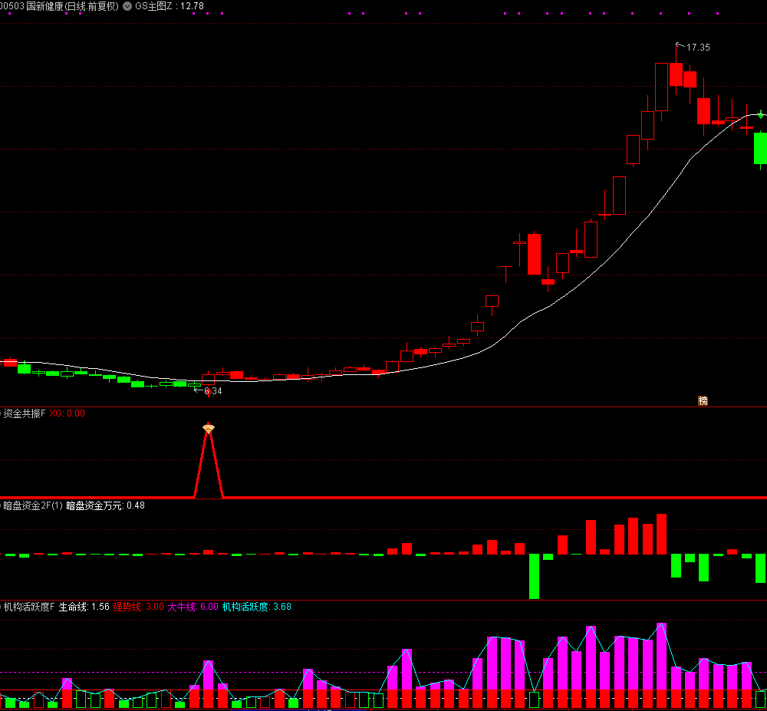Click the 暗盘资金万元 value label
Viewport: 767px width, 711px height.
(105, 505)
